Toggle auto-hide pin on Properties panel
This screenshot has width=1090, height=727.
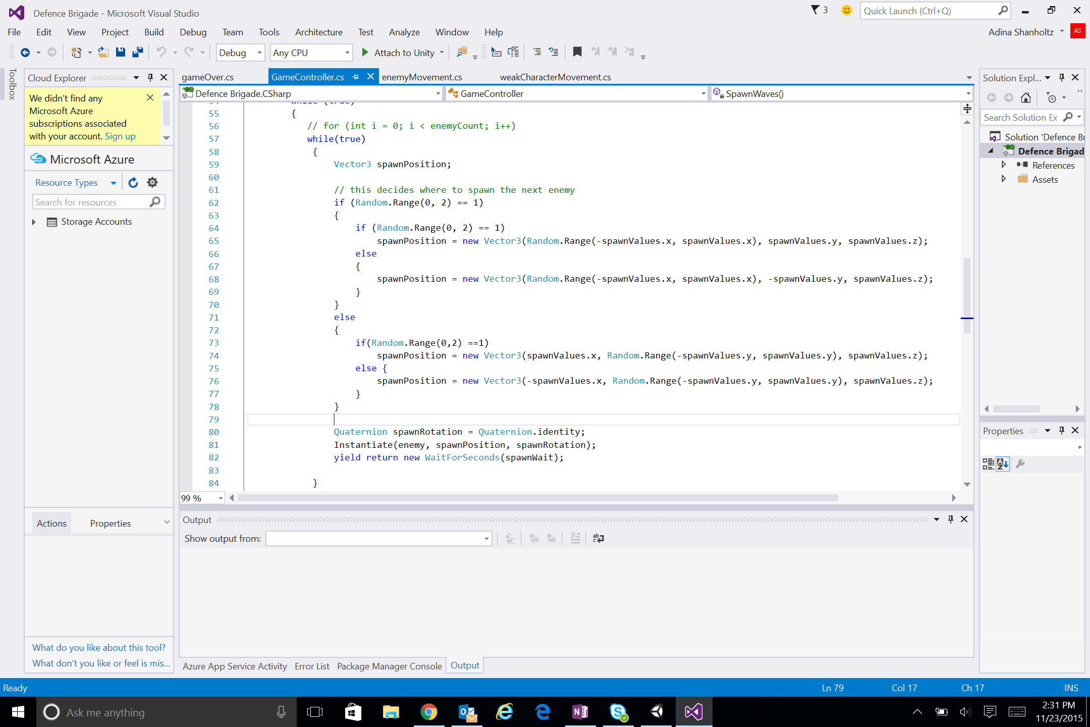[1061, 430]
